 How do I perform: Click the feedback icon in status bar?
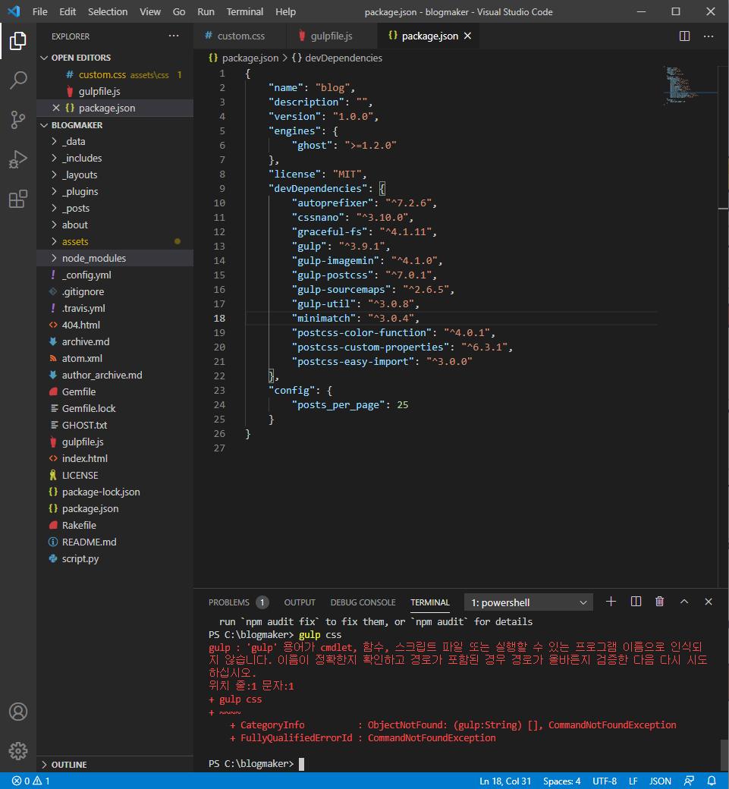tap(689, 781)
